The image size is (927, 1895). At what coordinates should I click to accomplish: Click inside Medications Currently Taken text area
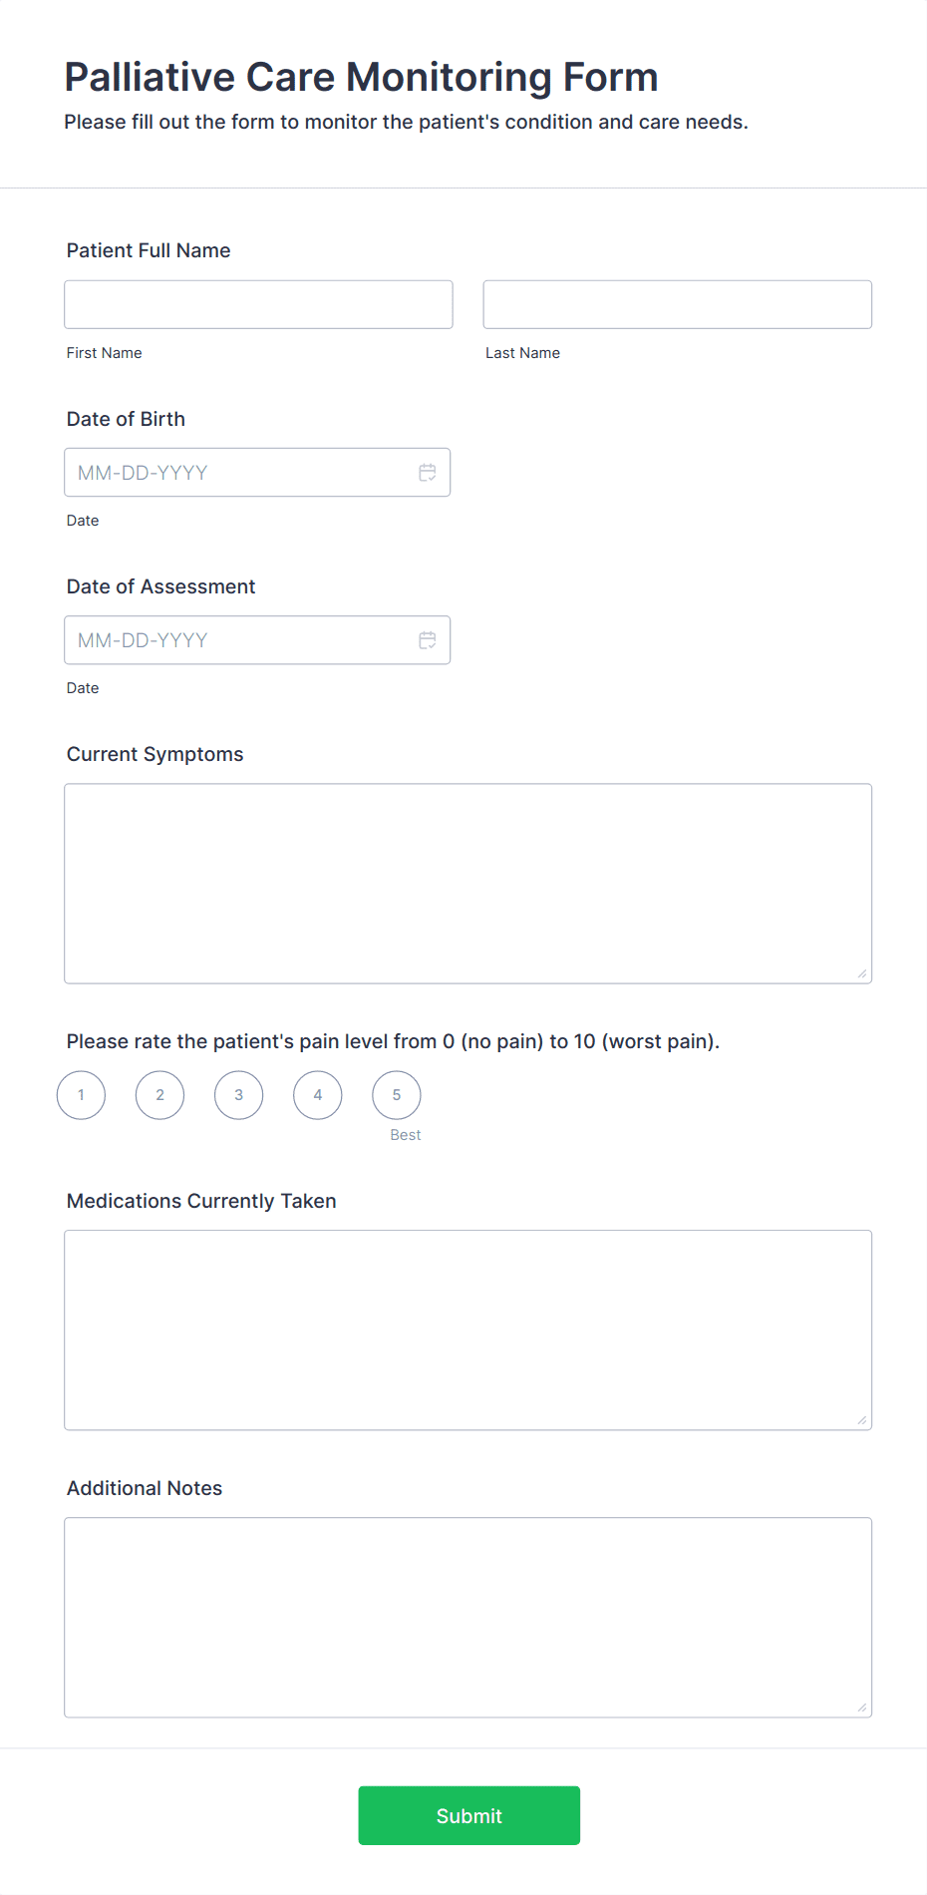(x=468, y=1330)
